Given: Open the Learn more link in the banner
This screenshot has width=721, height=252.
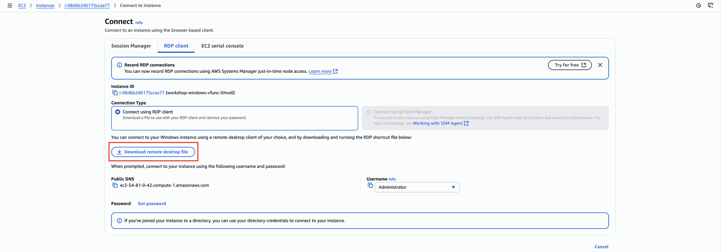Looking at the screenshot, I should click(323, 71).
